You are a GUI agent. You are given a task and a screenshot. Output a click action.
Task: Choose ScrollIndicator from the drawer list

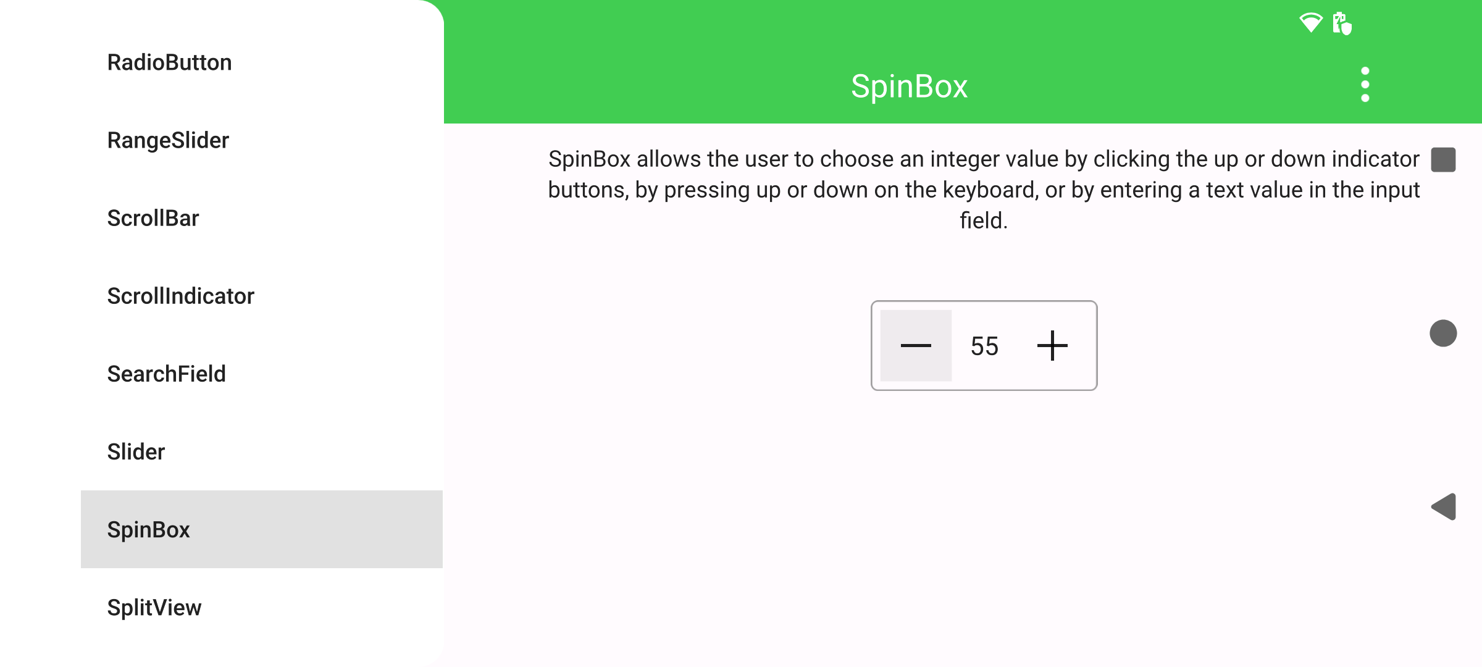point(180,296)
